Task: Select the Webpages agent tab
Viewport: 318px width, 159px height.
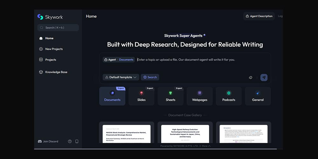Action: (x=200, y=96)
